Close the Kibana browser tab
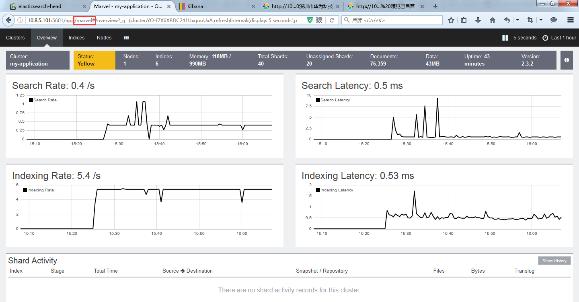Image resolution: width=579 pixels, height=302 pixels. tap(253, 6)
